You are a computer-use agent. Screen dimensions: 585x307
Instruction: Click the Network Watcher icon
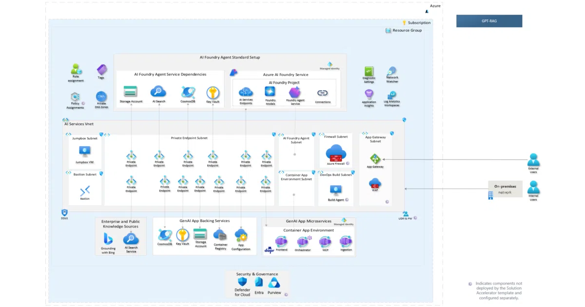[x=392, y=71]
